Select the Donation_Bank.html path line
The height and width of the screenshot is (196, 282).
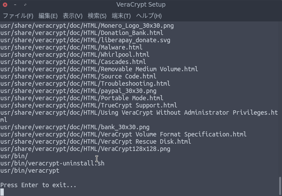pos(82,33)
